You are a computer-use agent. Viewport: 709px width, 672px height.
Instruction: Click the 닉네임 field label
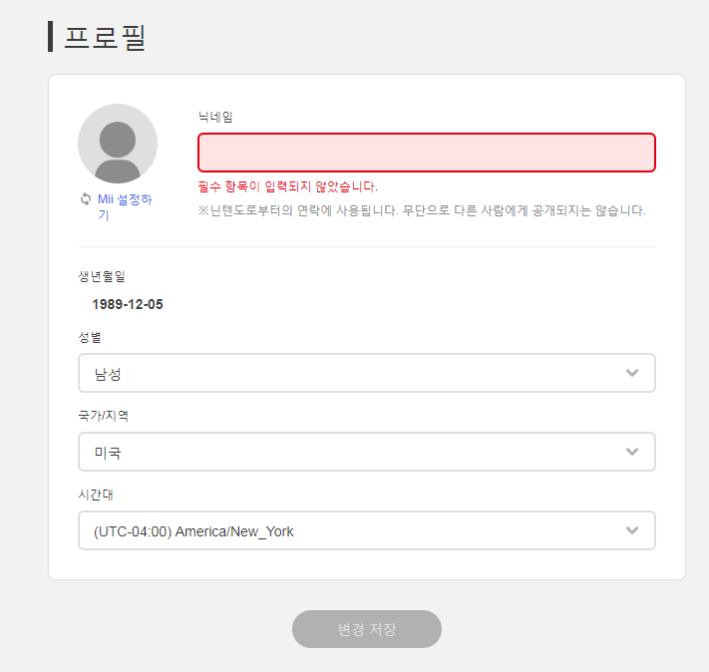point(215,117)
